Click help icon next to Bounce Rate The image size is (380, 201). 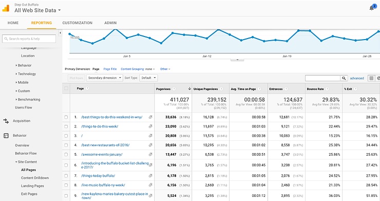[x=327, y=89]
